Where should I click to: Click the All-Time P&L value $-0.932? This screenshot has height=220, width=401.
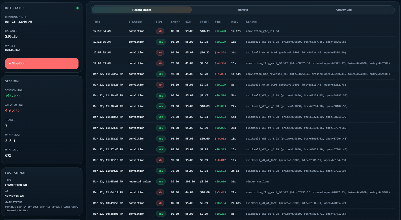[12, 111]
